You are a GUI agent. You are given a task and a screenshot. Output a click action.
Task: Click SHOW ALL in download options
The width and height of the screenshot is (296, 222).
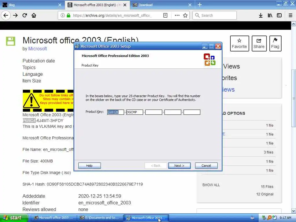211,185
